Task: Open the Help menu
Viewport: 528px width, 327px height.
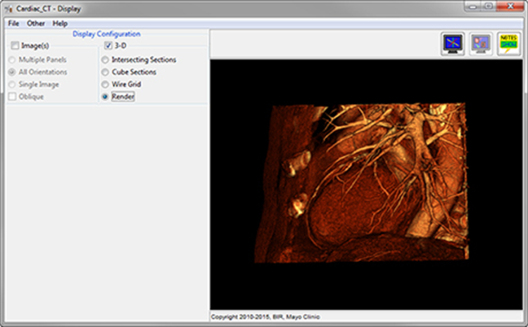Action: click(60, 23)
